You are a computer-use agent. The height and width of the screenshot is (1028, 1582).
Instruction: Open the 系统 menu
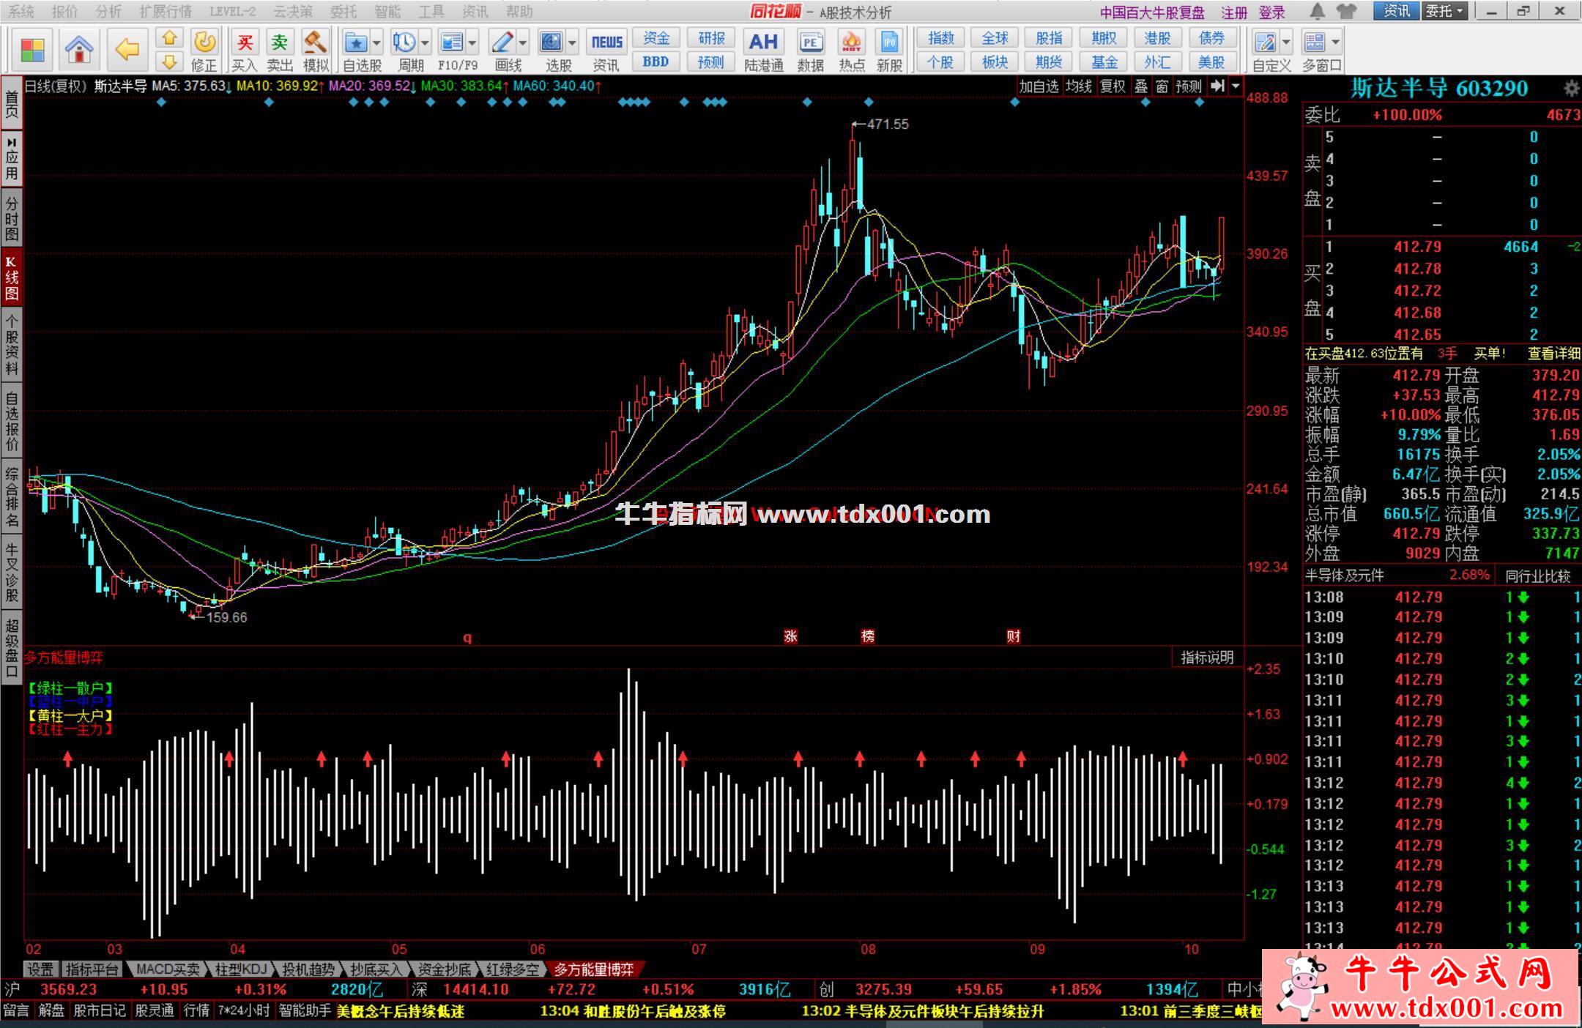tap(21, 11)
